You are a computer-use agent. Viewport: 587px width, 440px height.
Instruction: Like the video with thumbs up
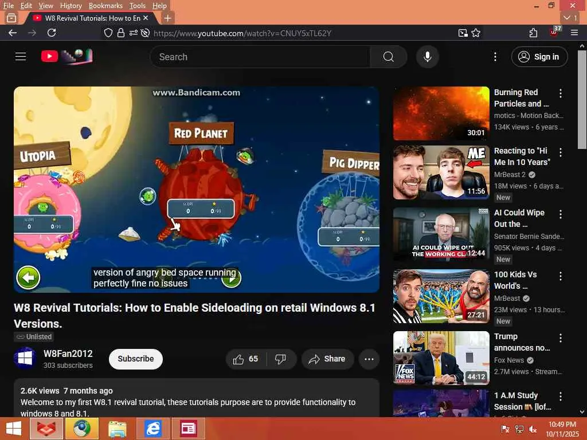(245, 359)
